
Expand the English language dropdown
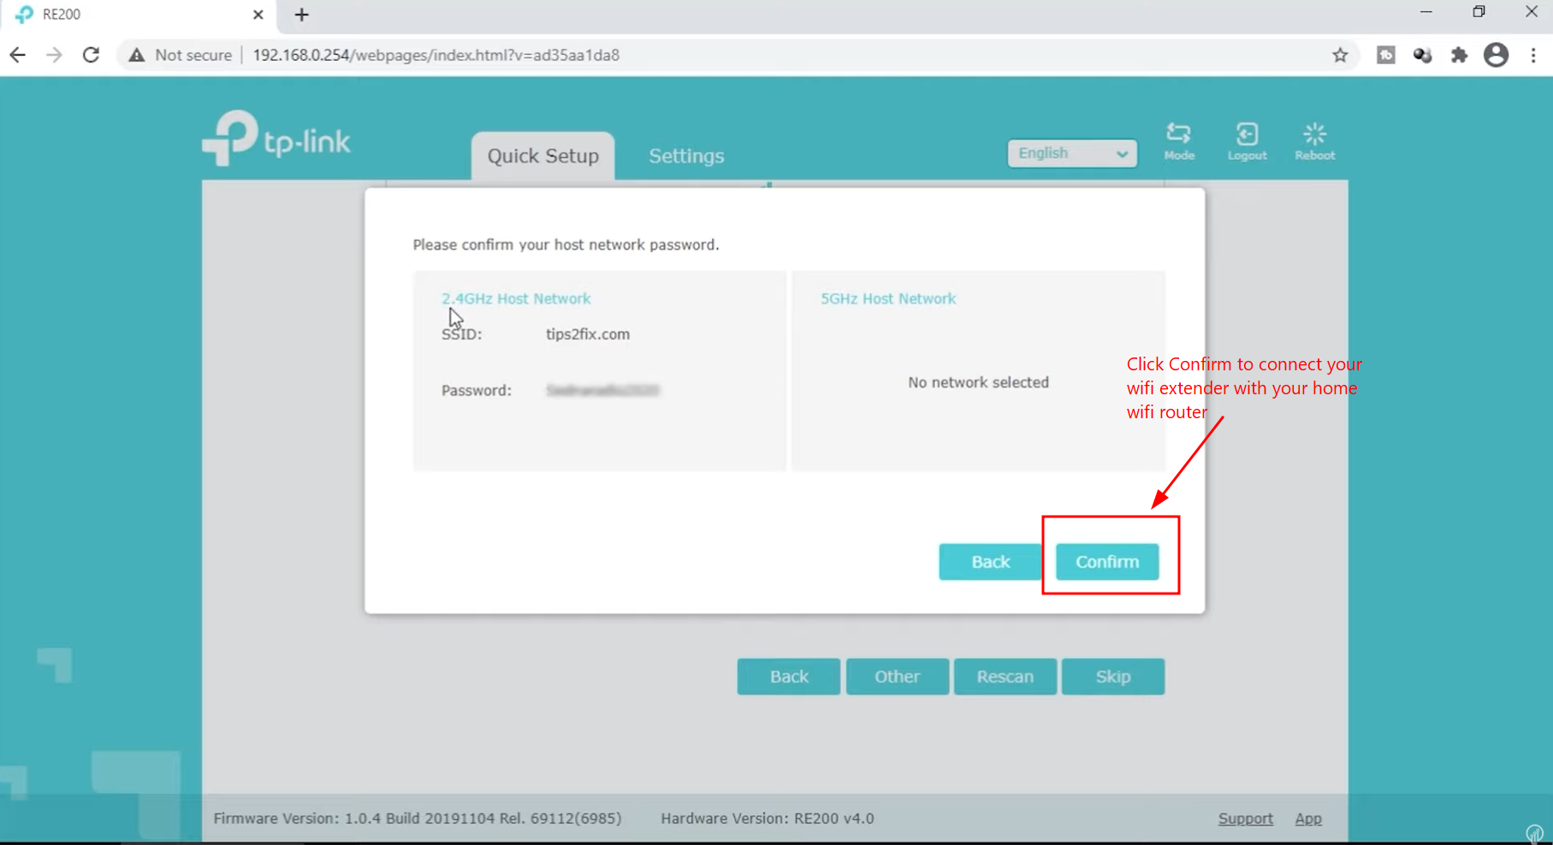[1071, 154]
